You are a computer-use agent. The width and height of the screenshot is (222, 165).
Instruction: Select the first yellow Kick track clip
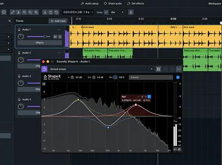coord(120,36)
